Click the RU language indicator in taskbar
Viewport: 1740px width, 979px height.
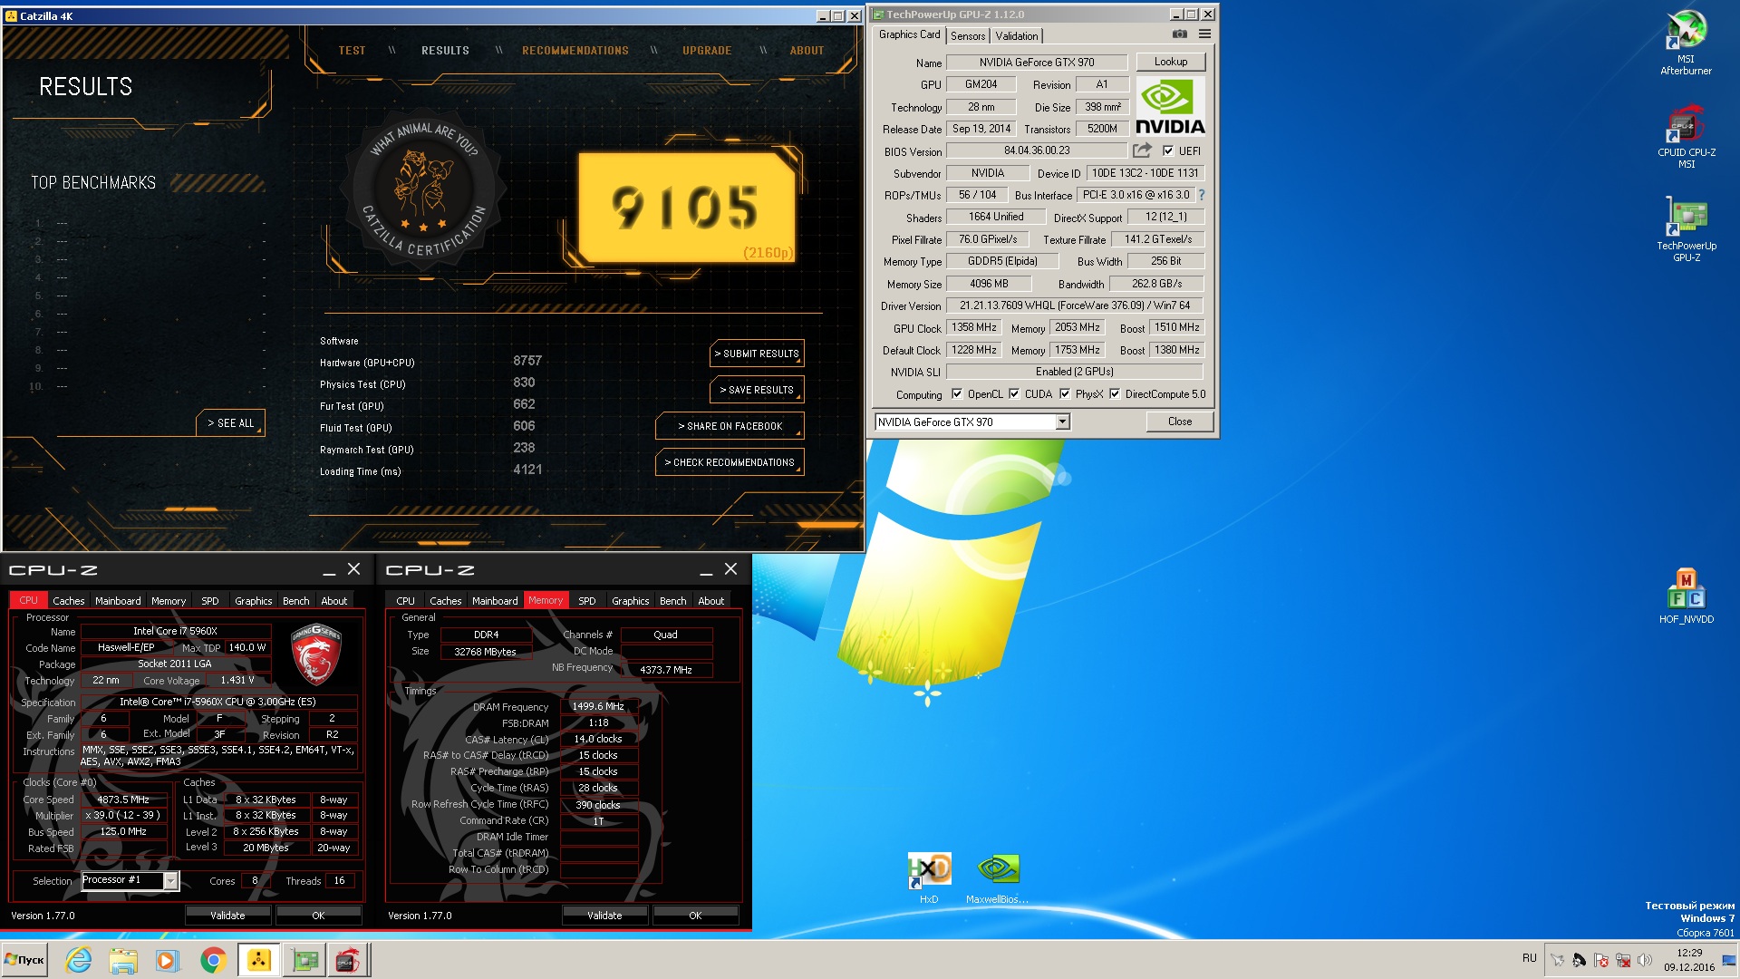[x=1530, y=958]
